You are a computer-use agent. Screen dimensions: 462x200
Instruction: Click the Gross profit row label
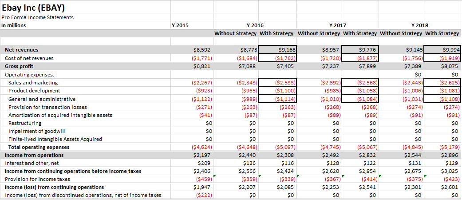coord(19,66)
